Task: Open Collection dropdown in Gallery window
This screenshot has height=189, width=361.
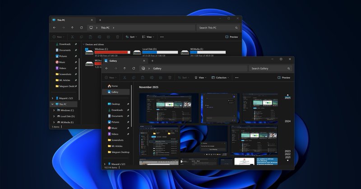Action: [x=220, y=78]
